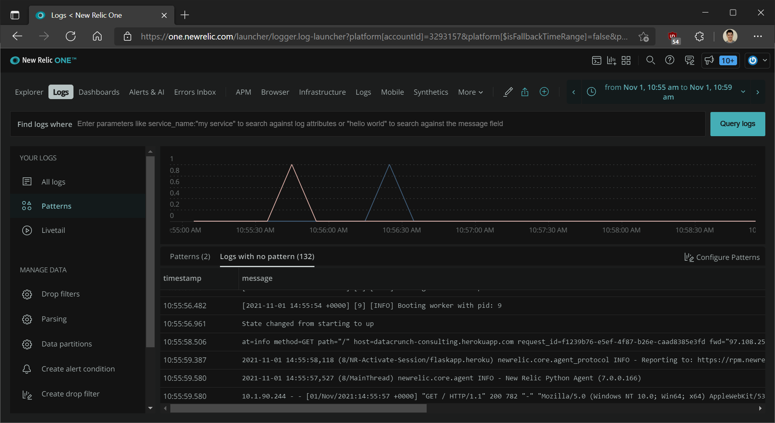Open log row at 10:55:58.506
The image size is (775, 423).
pos(463,342)
